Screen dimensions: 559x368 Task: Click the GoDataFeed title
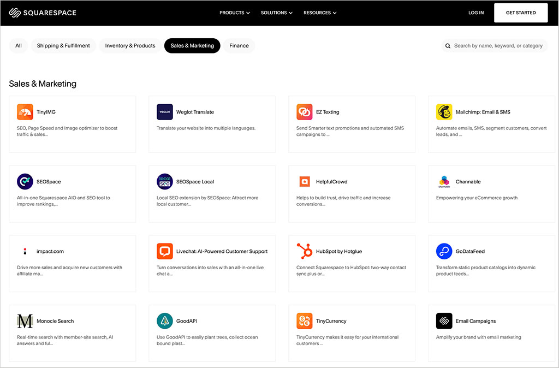pos(470,251)
